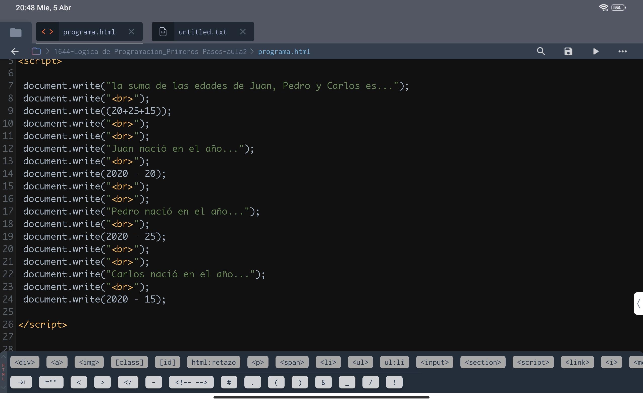Tap the slash / key
This screenshot has width=643, height=402.
(371, 382)
